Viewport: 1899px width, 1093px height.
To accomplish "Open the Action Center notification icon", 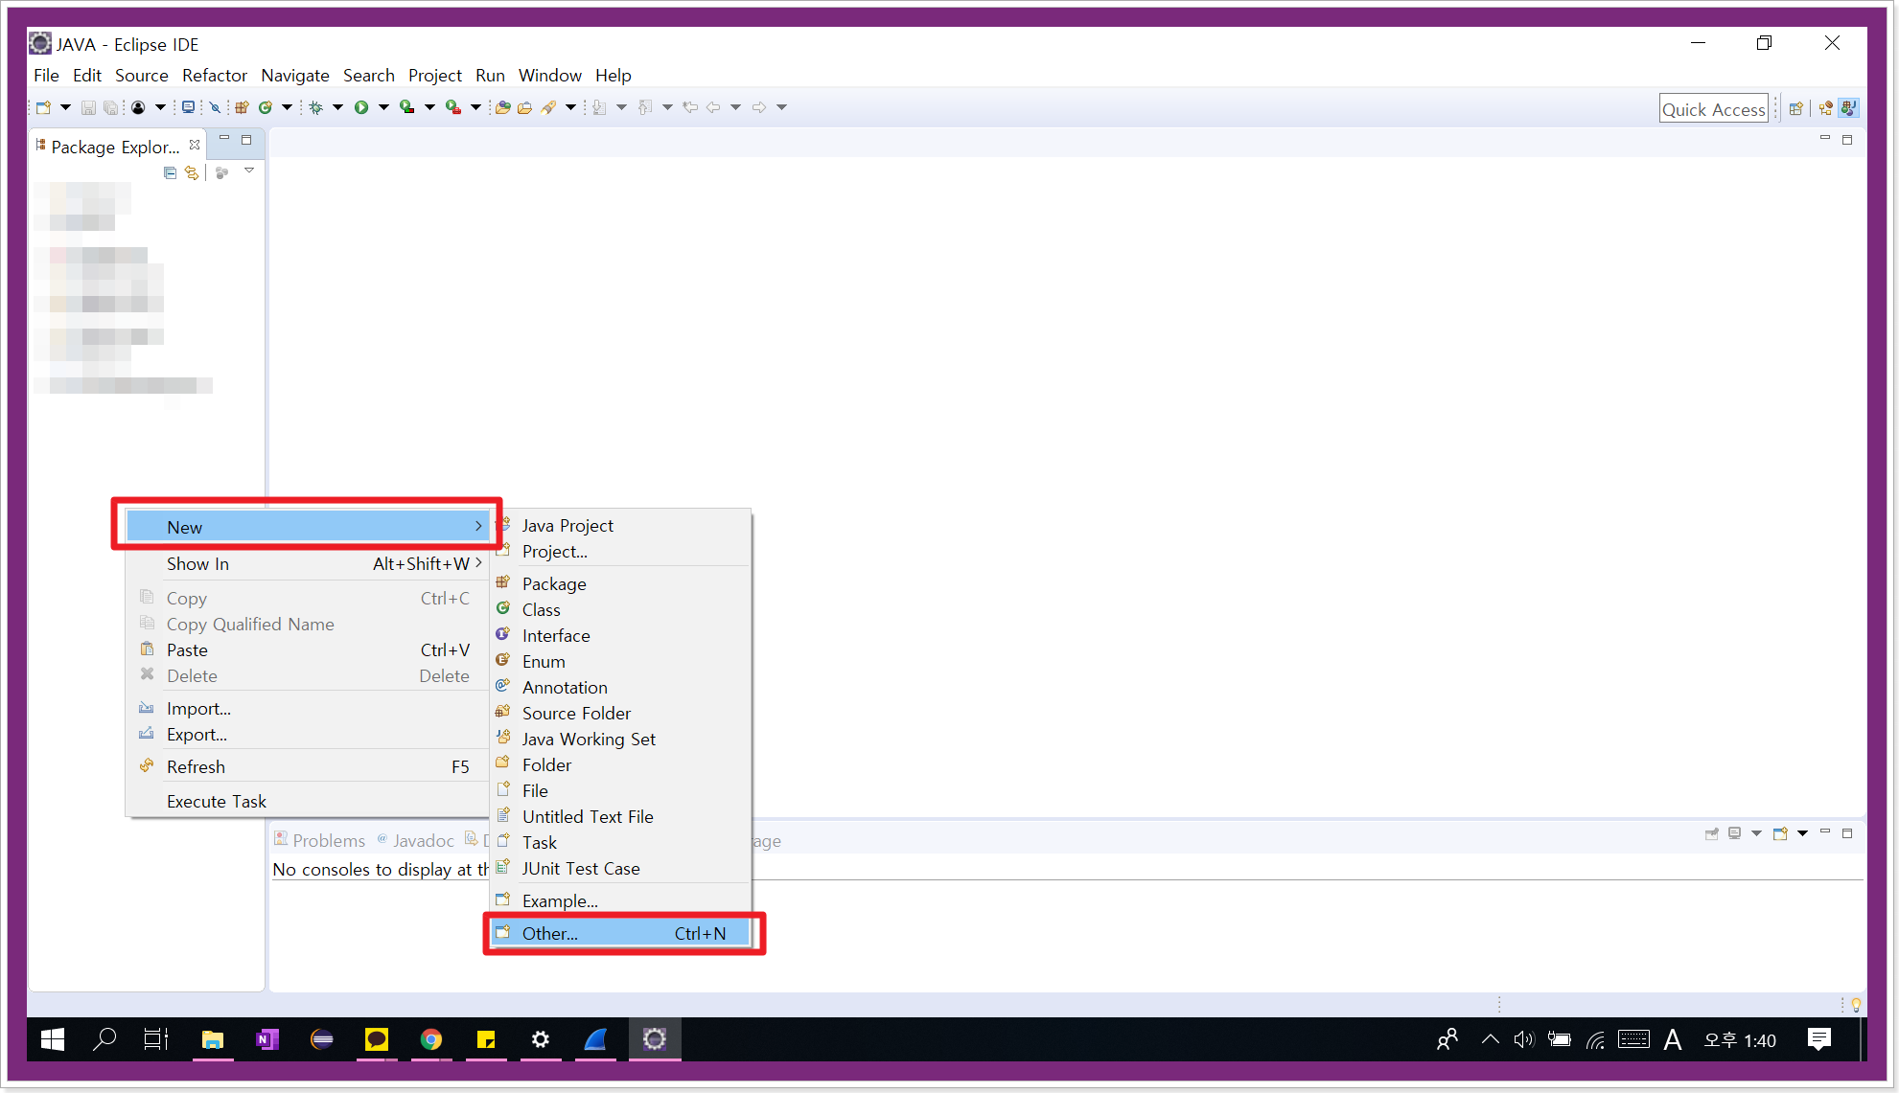I will click(x=1818, y=1039).
